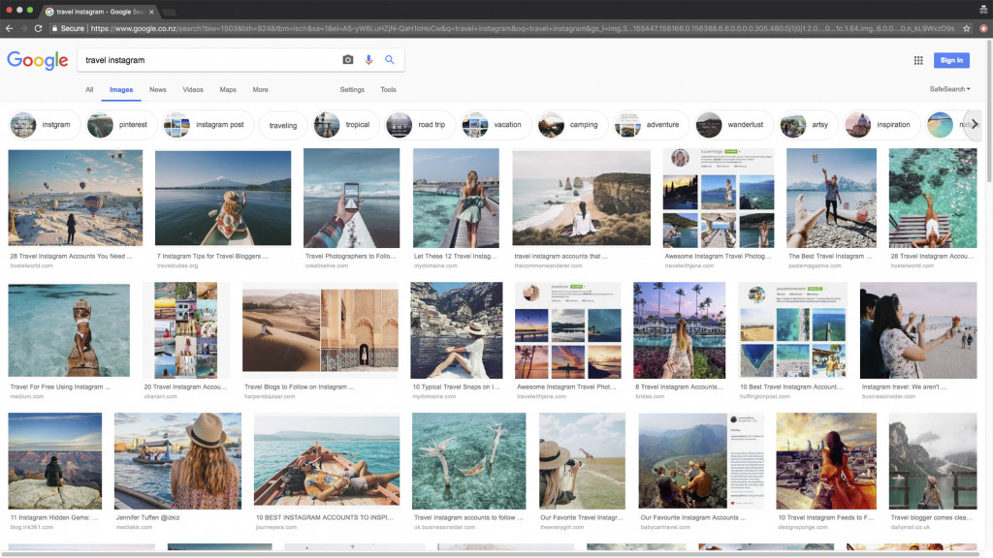993x558 pixels.
Task: Choose the artsy suggestion chip
Action: point(809,125)
